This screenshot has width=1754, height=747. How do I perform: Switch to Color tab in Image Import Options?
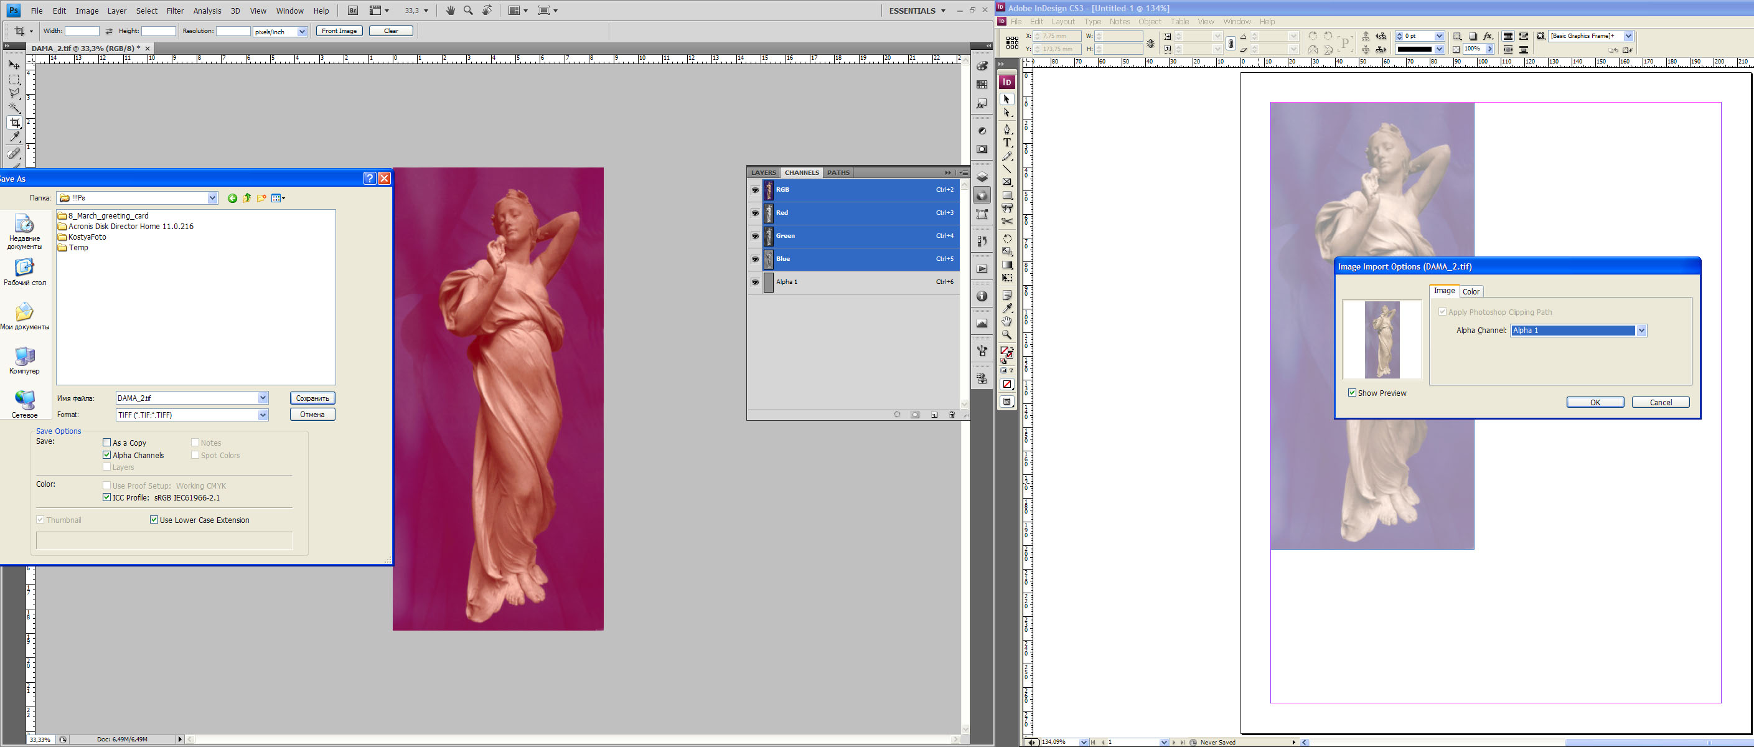tap(1471, 291)
